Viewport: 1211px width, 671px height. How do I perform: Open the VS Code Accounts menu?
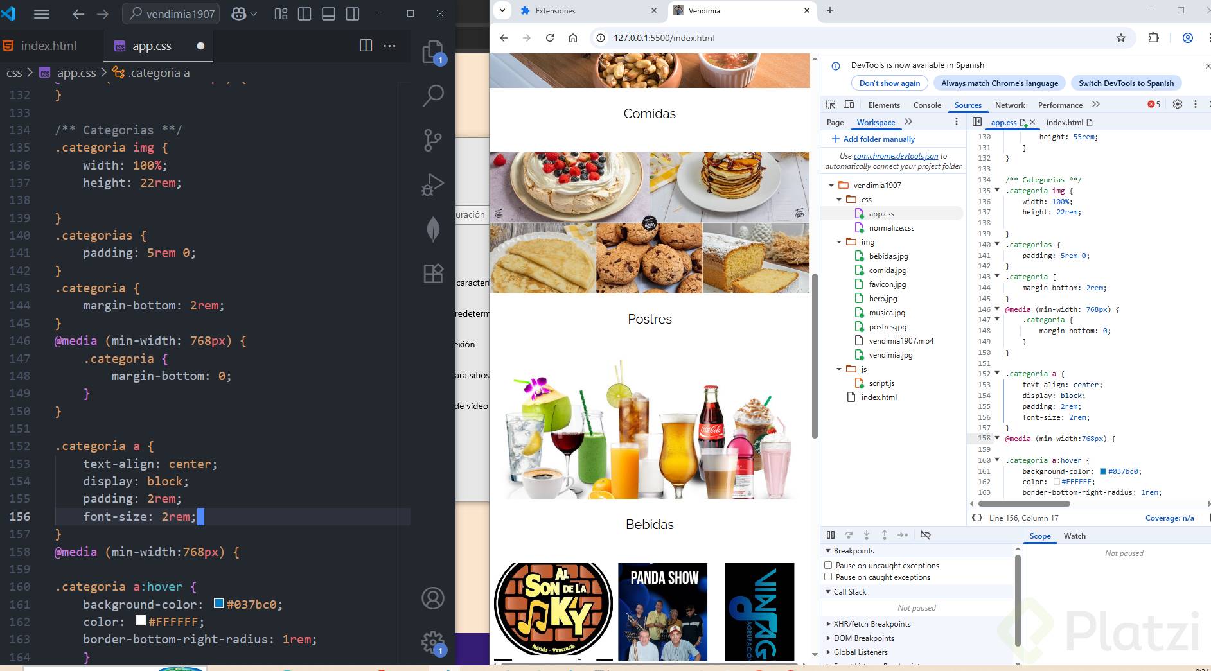click(433, 598)
